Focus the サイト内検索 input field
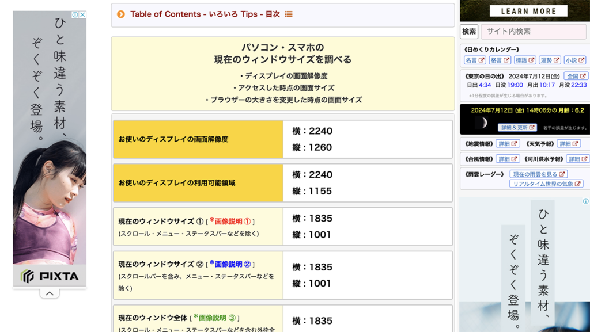The height and width of the screenshot is (332, 590). point(534,32)
